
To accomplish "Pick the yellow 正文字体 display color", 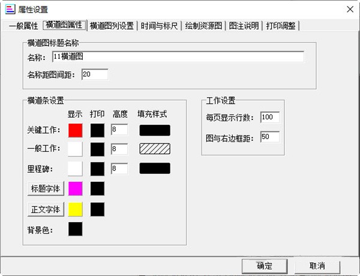I will (76, 209).
